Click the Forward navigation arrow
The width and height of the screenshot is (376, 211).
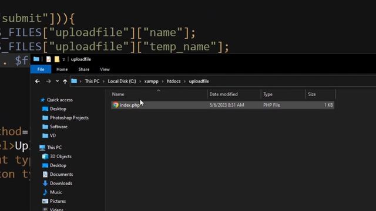48,81
